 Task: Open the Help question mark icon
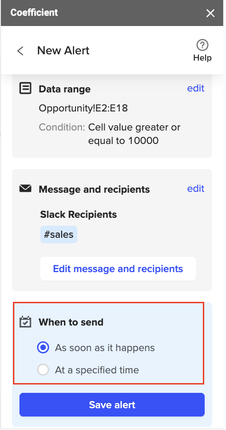coord(202,45)
